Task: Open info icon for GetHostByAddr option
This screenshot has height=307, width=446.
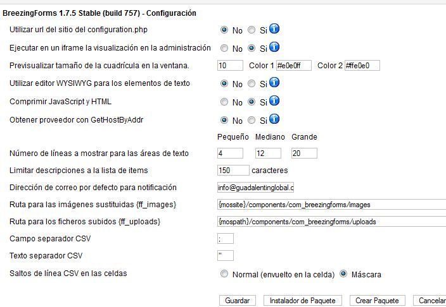Action: point(274,119)
